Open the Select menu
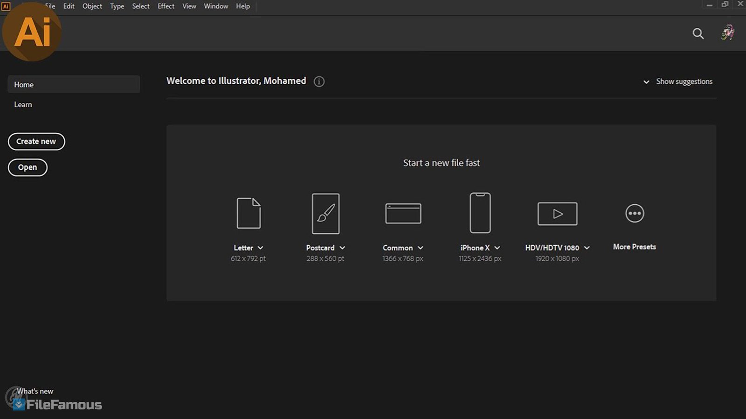This screenshot has height=419, width=746. click(141, 6)
